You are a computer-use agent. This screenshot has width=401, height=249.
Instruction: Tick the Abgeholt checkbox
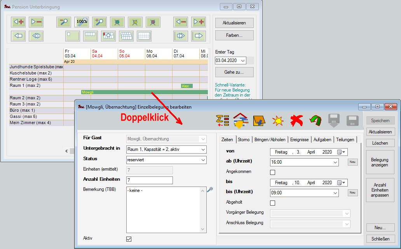[x=272, y=203]
